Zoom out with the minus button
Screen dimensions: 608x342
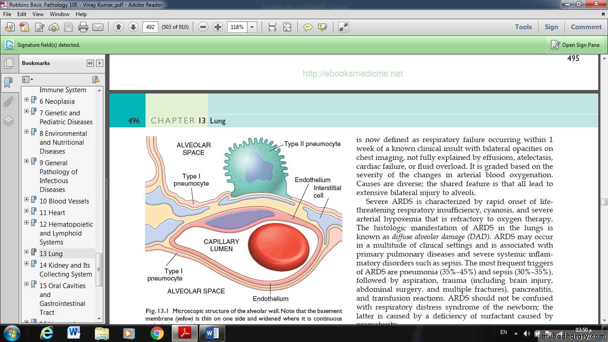(x=203, y=27)
